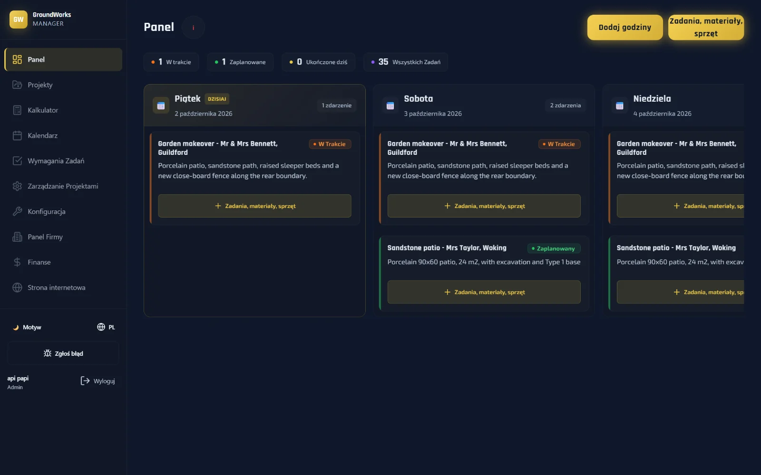Viewport: 761px width, 475px height.
Task: Go to Finanse menu item
Action: tap(63, 262)
